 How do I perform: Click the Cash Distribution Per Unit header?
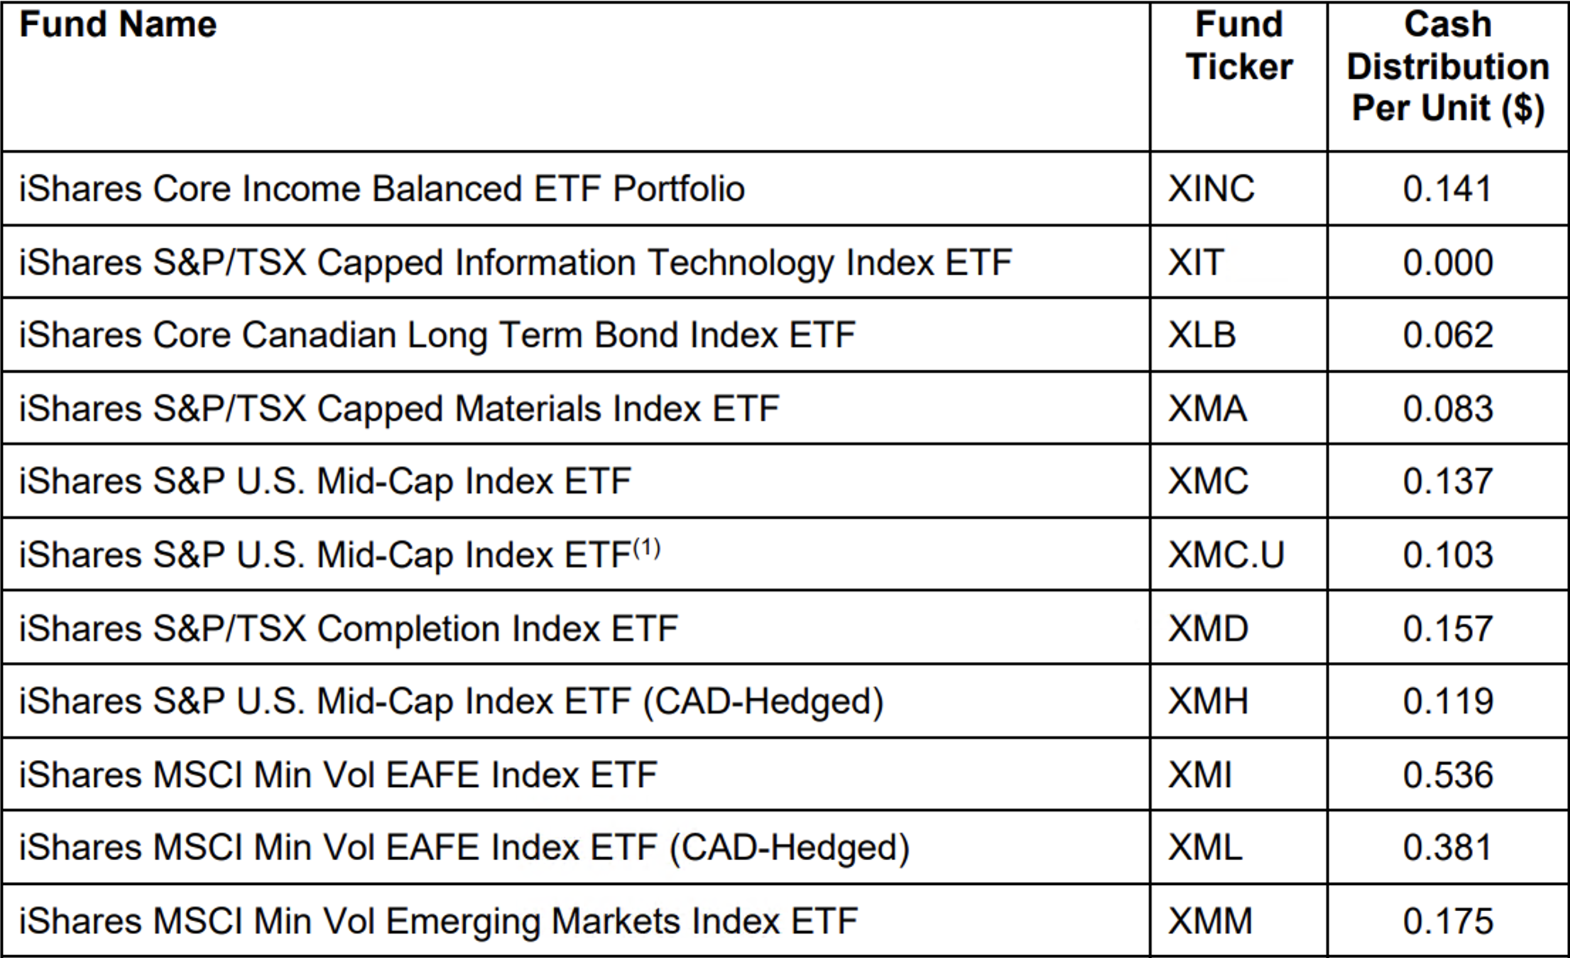1448,67
